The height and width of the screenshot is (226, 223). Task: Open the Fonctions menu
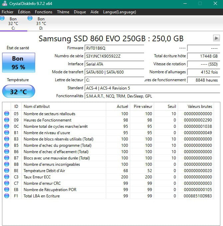click(44, 12)
